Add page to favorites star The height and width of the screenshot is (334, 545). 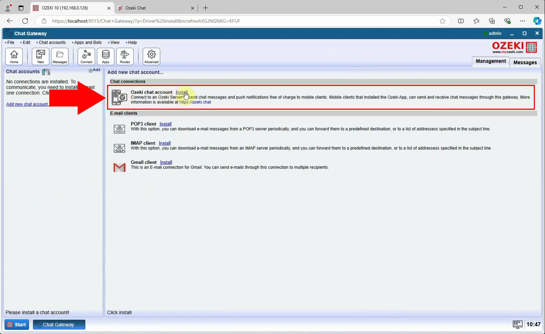click(443, 21)
